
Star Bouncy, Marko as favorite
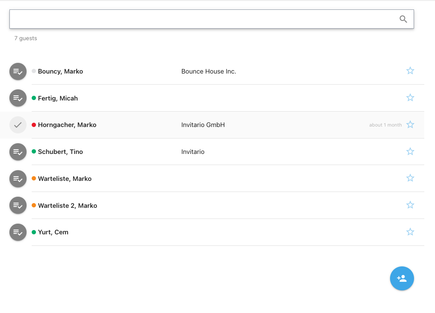coord(410,71)
